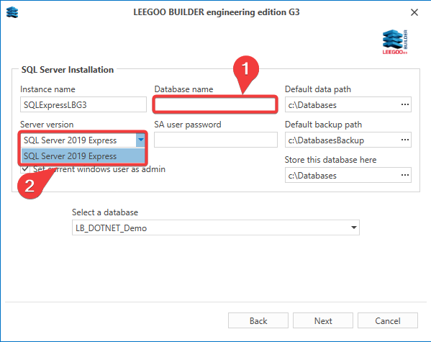
Task: Click the Cancel button
Action: pyautogui.click(x=388, y=320)
